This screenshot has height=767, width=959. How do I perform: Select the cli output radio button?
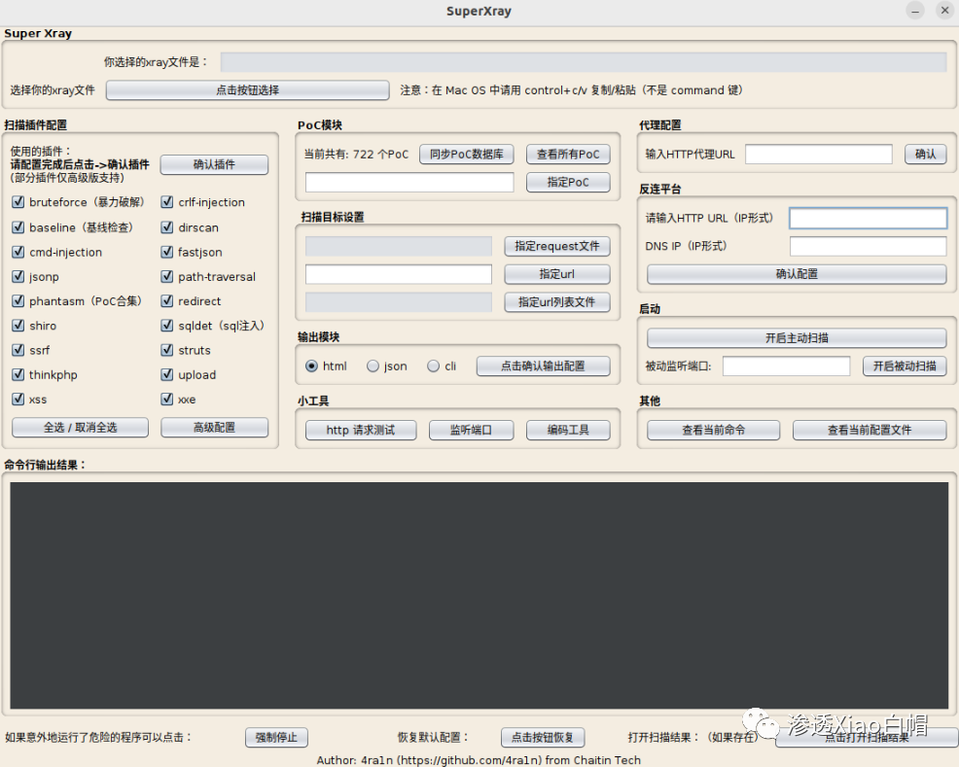433,366
